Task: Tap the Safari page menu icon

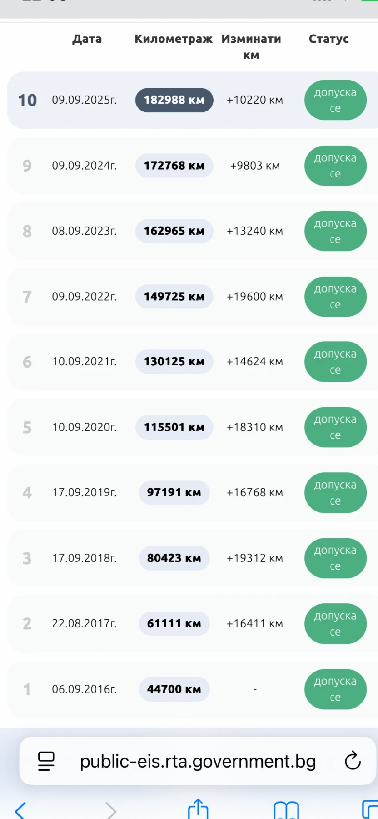Action: tap(46, 761)
